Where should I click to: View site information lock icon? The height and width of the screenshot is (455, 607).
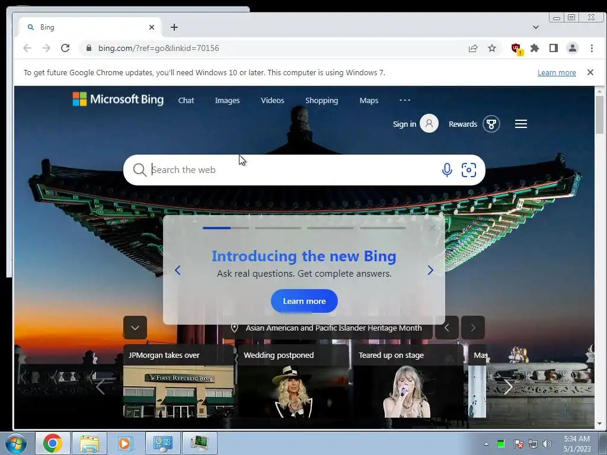click(89, 48)
